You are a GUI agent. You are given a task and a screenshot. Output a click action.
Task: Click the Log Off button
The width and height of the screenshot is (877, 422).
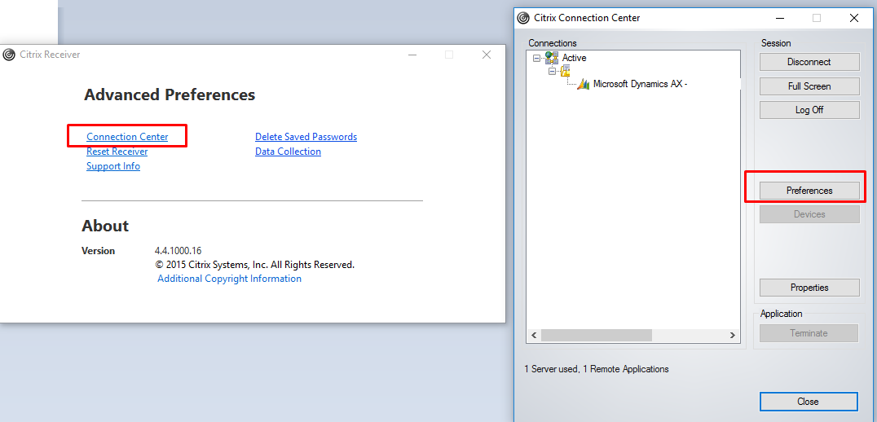coord(809,110)
